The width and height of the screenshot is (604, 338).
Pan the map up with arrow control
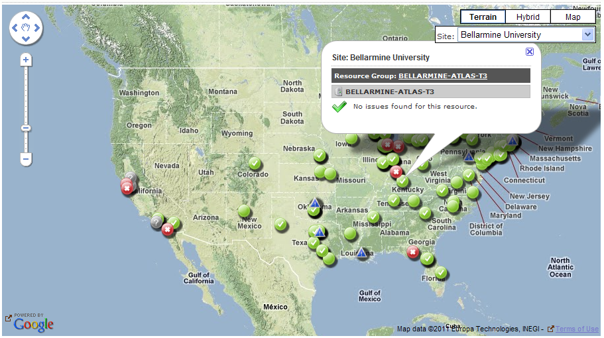(x=26, y=17)
